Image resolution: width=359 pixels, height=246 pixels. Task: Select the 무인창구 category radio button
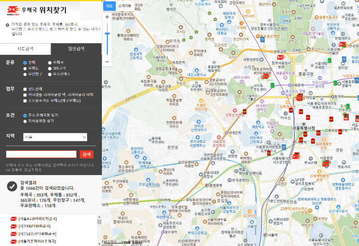[25, 74]
